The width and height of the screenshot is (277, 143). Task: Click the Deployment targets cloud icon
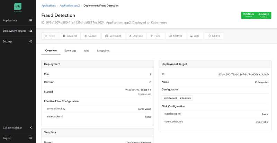(31, 31)
